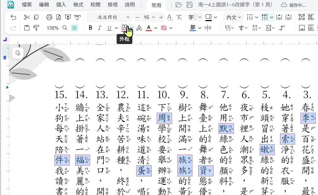Open border style dropdown arrow
Viewport: 318px width, 195px height.
[216, 18]
